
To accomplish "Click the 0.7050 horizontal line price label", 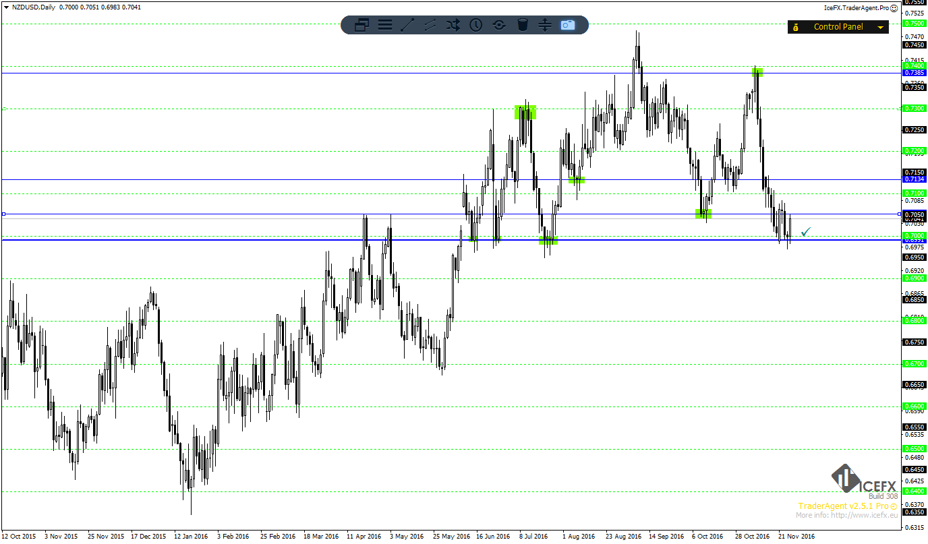I will (x=915, y=214).
